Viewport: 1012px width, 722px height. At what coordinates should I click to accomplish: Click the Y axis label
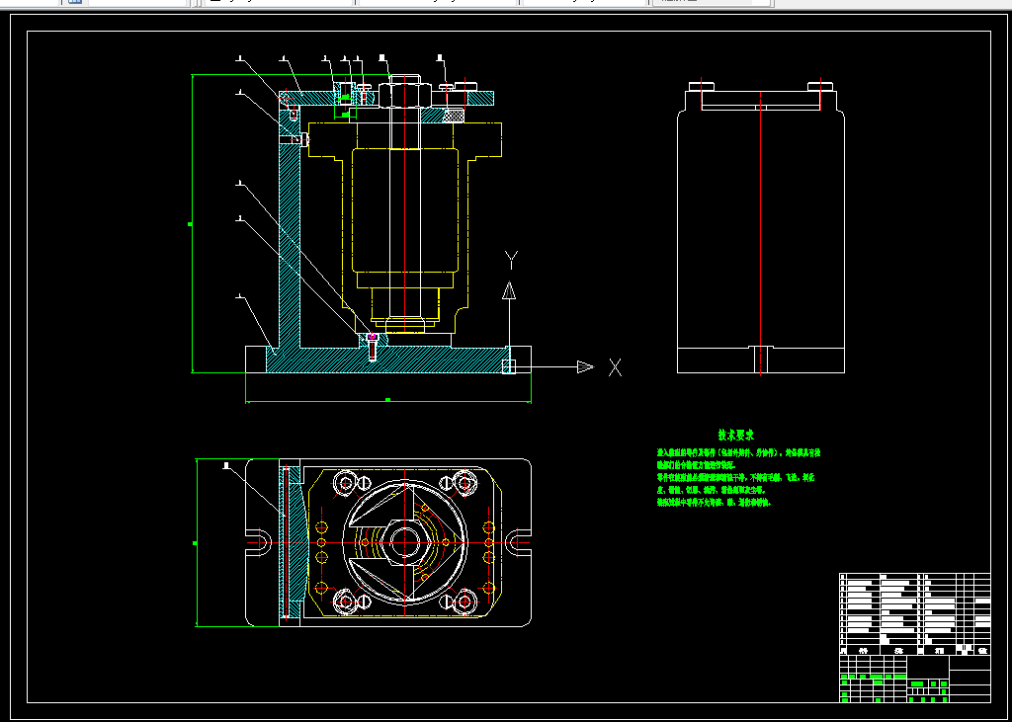coord(511,260)
